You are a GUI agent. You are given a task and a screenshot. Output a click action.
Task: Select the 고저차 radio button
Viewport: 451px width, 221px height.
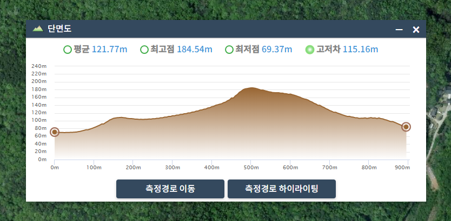click(310, 50)
